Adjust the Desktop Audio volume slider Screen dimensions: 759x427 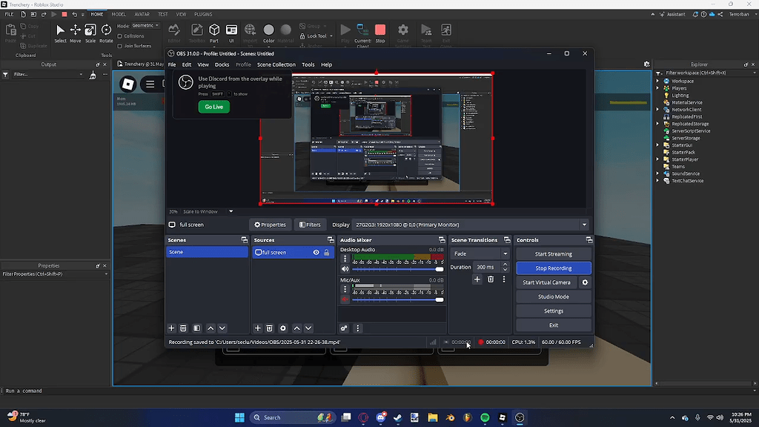[397, 269]
